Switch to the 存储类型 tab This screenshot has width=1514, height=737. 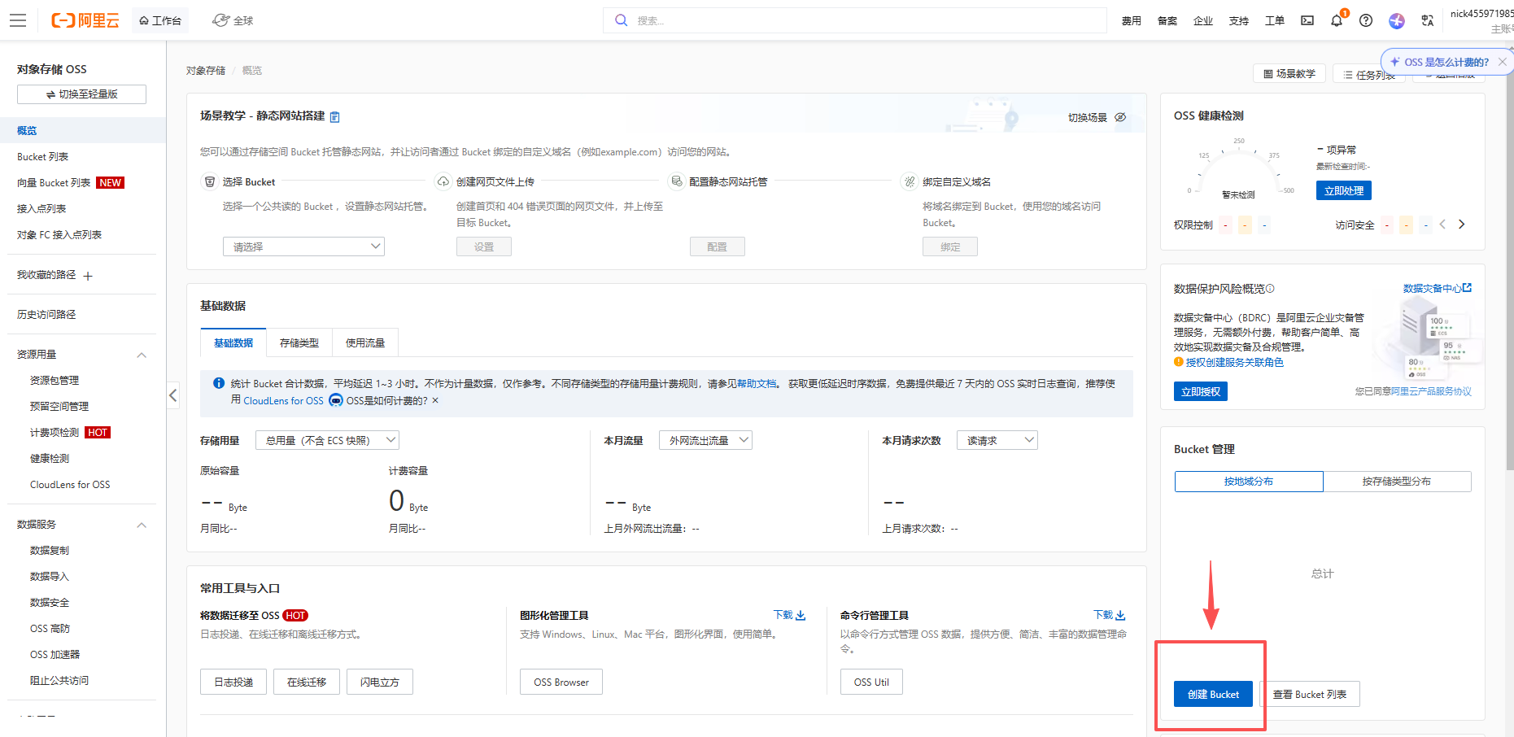tap(299, 343)
